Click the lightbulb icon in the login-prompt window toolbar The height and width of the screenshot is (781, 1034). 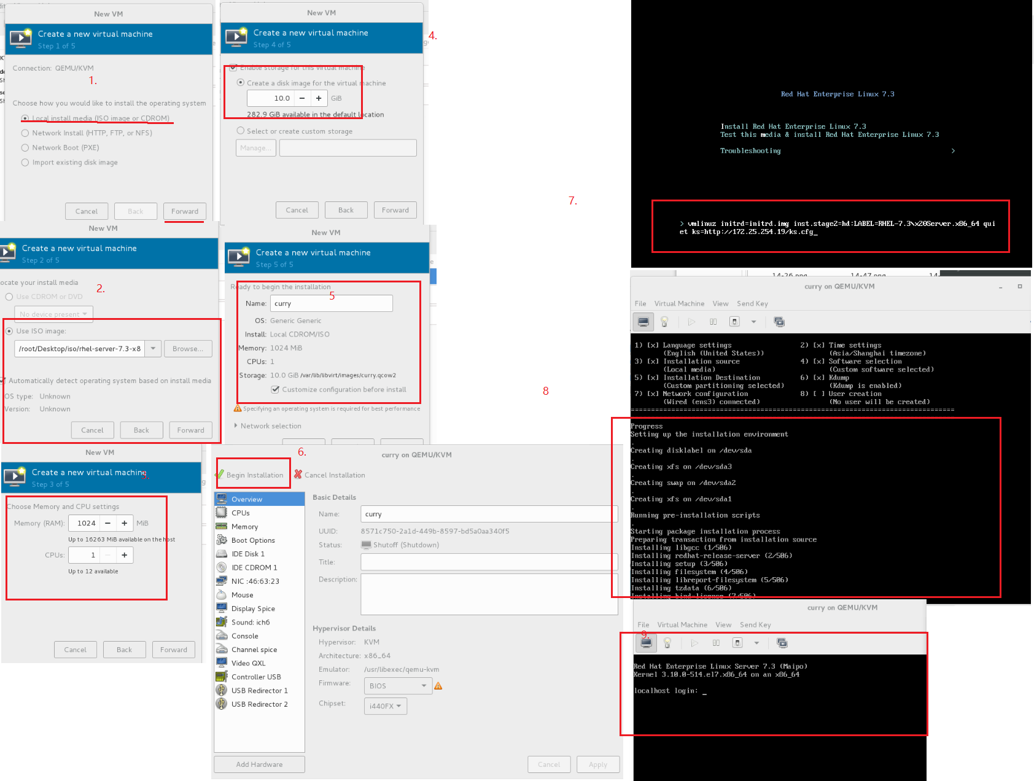point(667,643)
